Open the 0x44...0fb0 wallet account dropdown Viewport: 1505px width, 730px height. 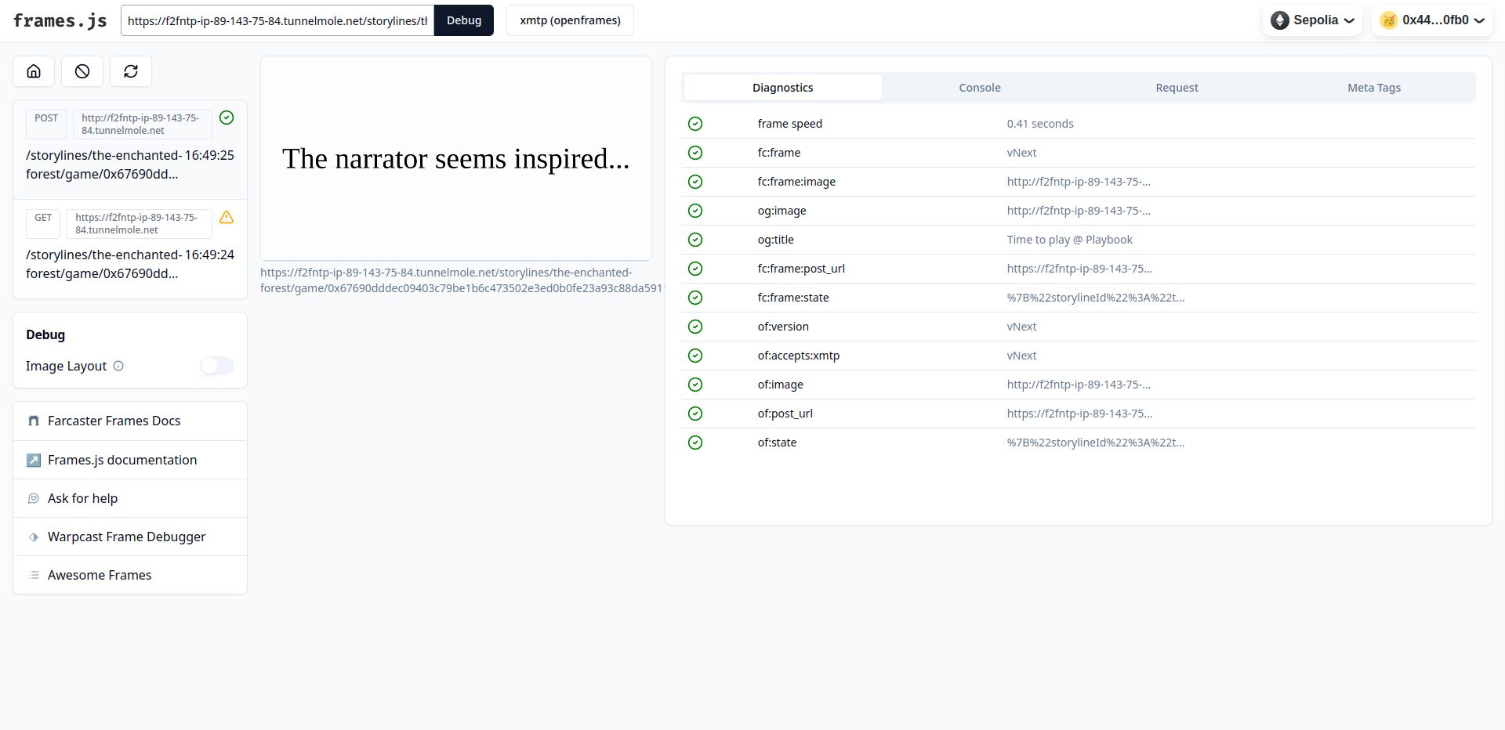coord(1432,20)
